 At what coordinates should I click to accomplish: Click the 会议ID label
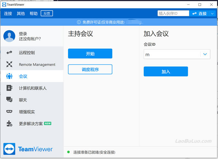click(150, 44)
